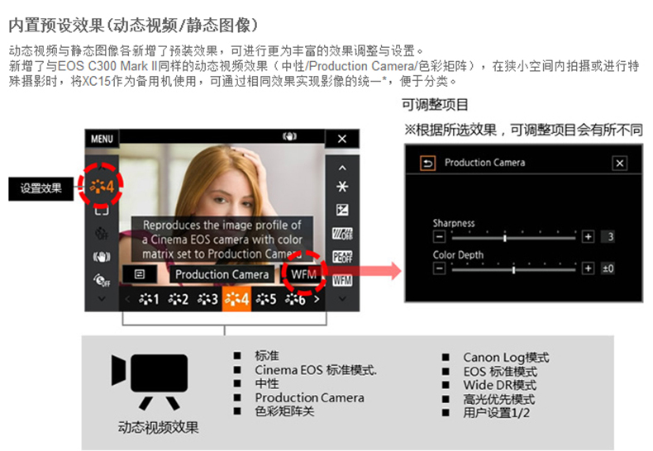
Task: Click the 可调整项目 heading
Action: click(435, 104)
